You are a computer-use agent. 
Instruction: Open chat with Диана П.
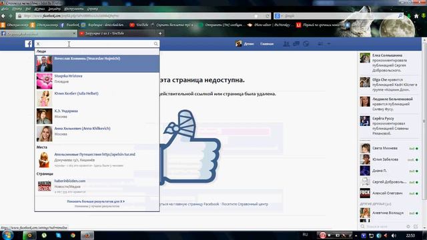389,171
